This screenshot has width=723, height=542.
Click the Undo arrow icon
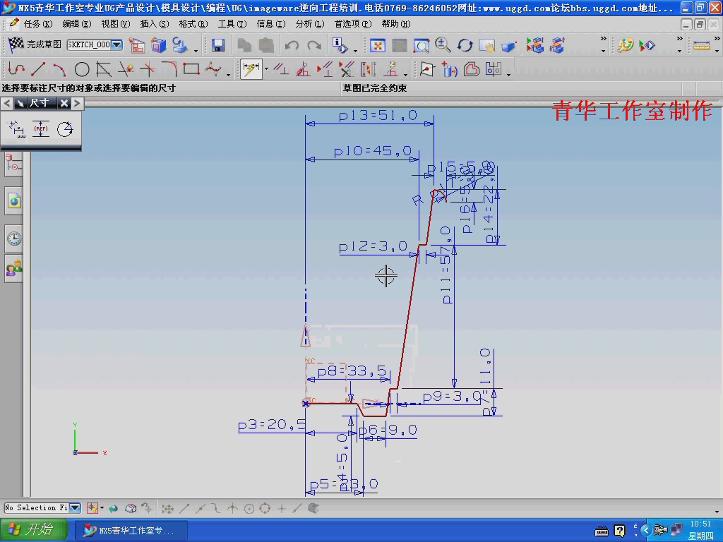click(292, 45)
